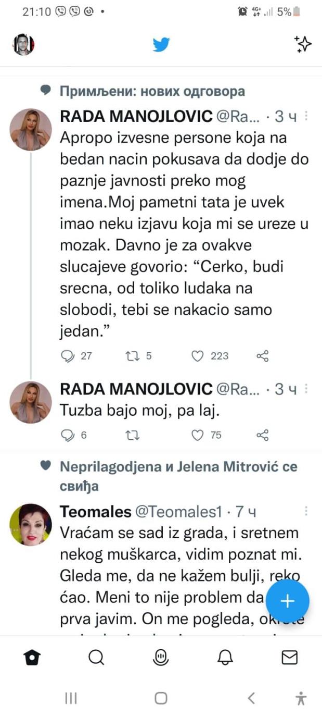The width and height of the screenshot is (322, 717).
Task: Retweet the tweet with 5 retweets
Action: pos(132,356)
